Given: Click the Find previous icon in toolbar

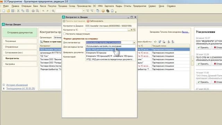Looking at the screenshot, I should point(92,11).
